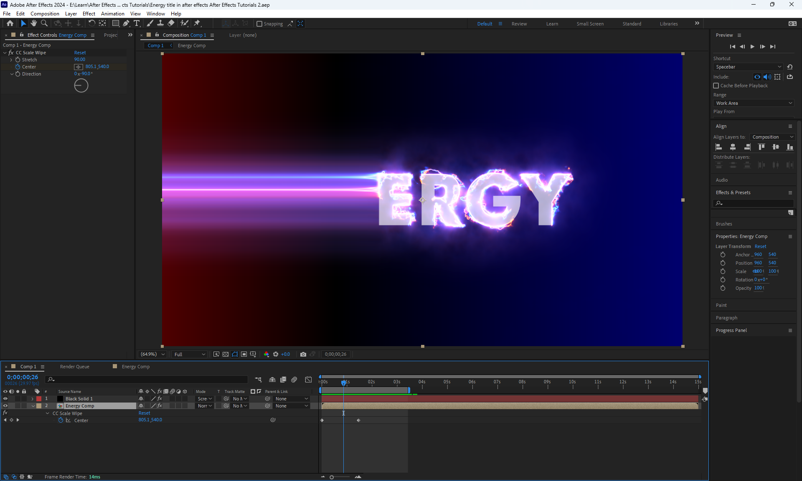The height and width of the screenshot is (481, 802).
Task: Expand the Stretch property in Effect Controls
Action: coord(11,60)
